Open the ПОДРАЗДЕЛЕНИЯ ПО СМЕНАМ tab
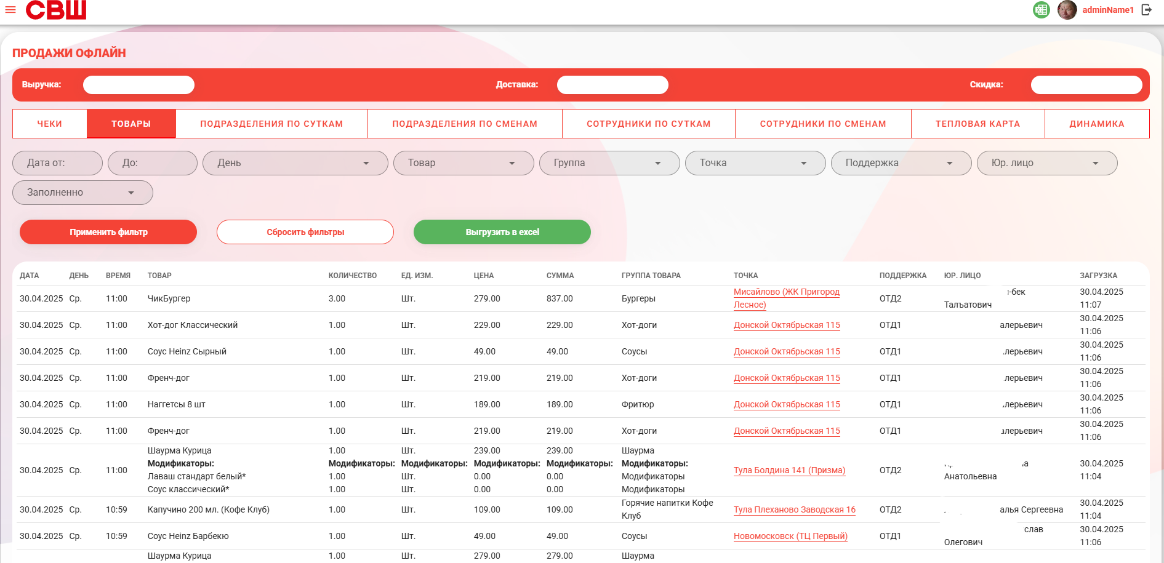This screenshot has height=563, width=1164. [x=465, y=124]
